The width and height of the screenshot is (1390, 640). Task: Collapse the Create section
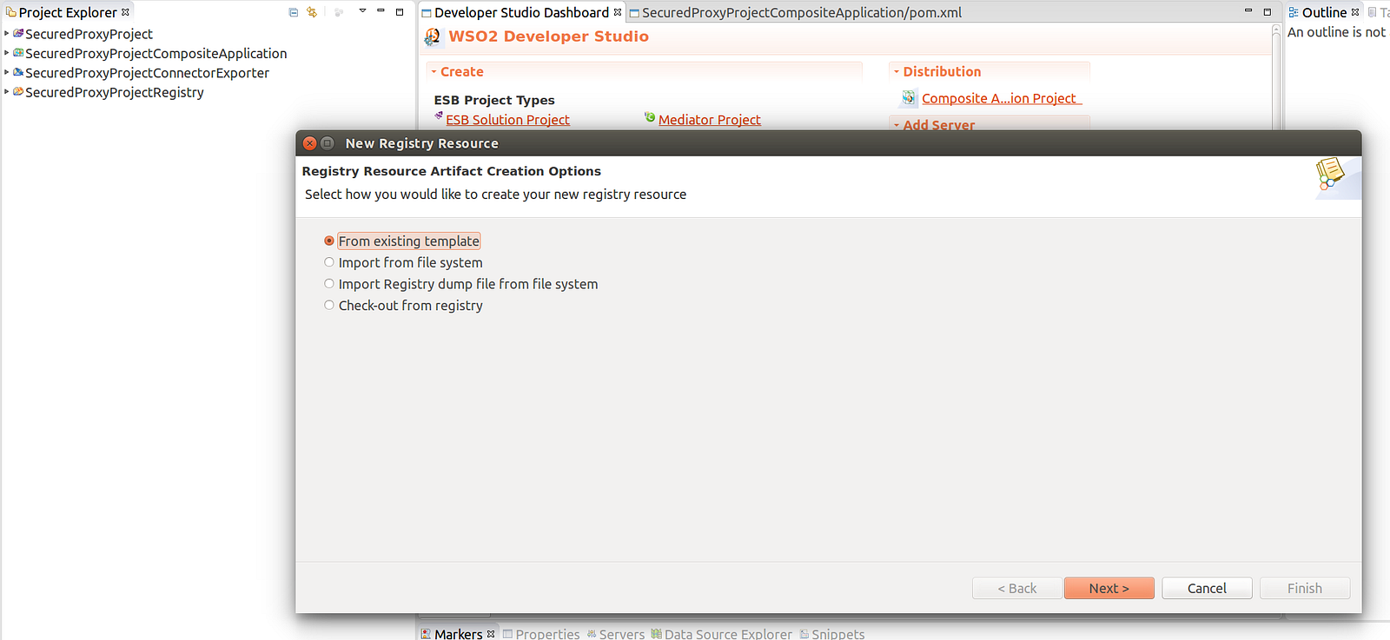[x=434, y=72]
